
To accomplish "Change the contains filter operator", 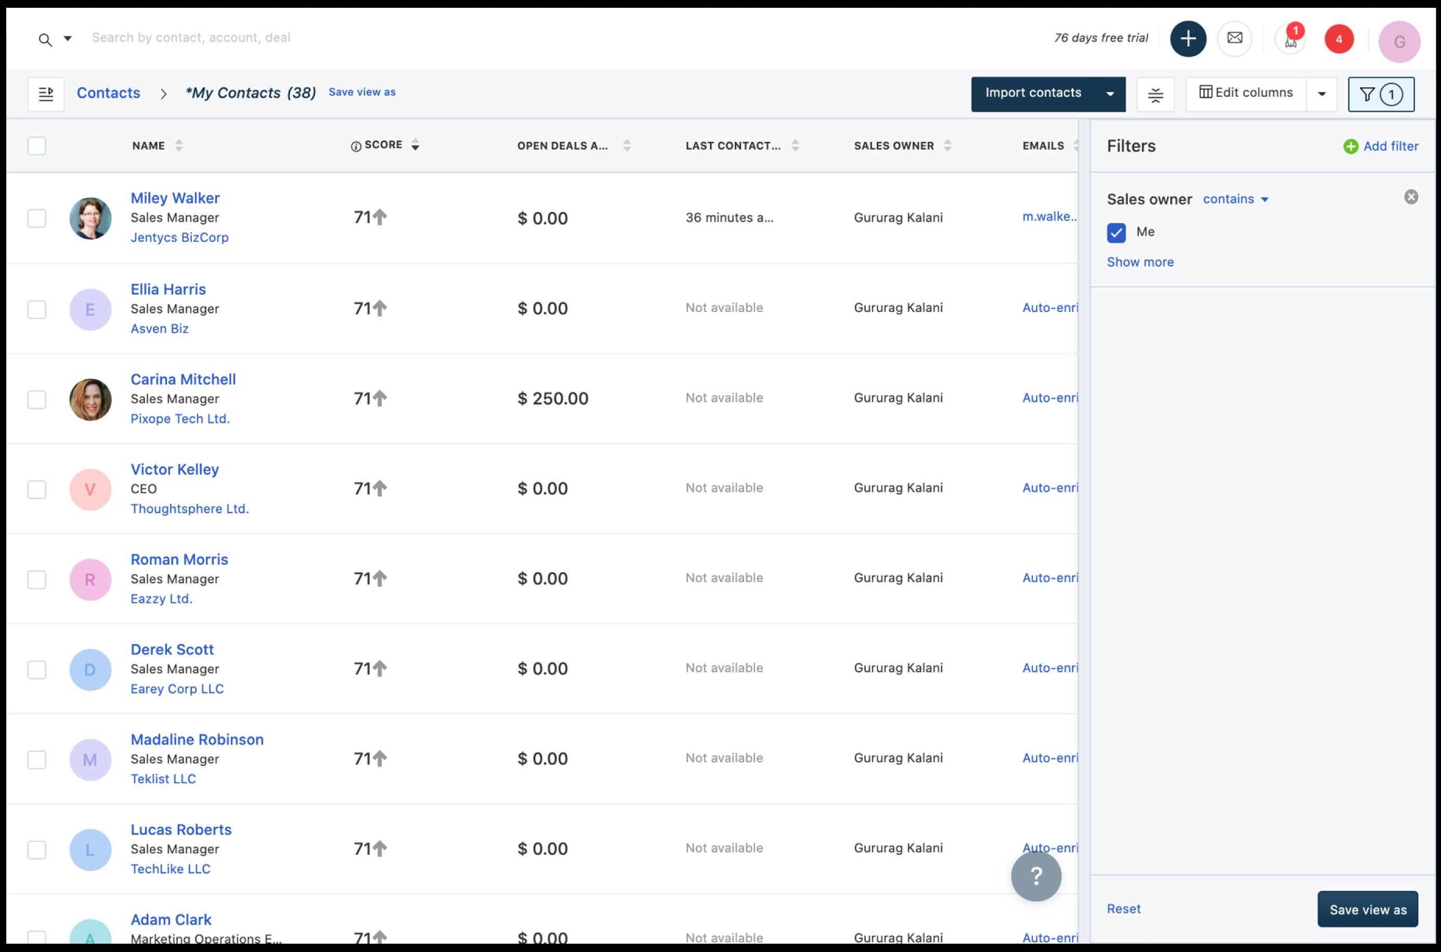I will coord(1235,199).
